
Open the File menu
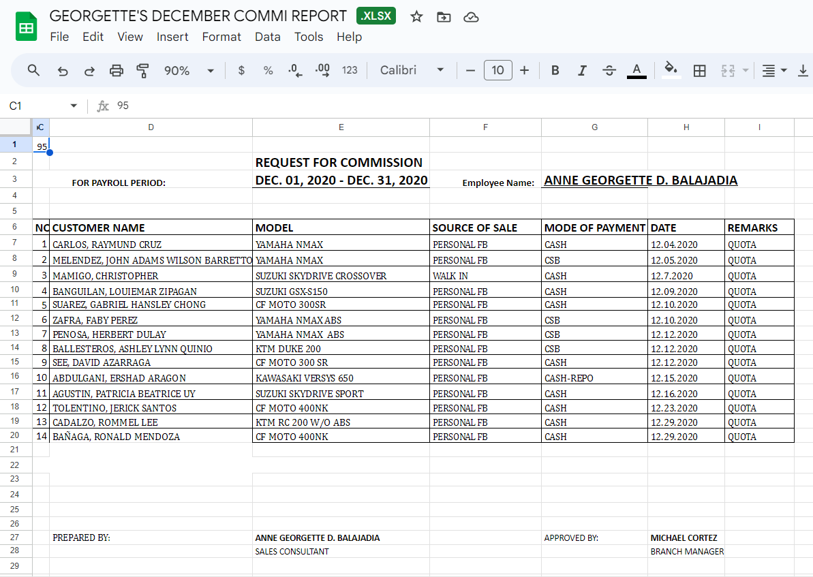click(x=59, y=37)
